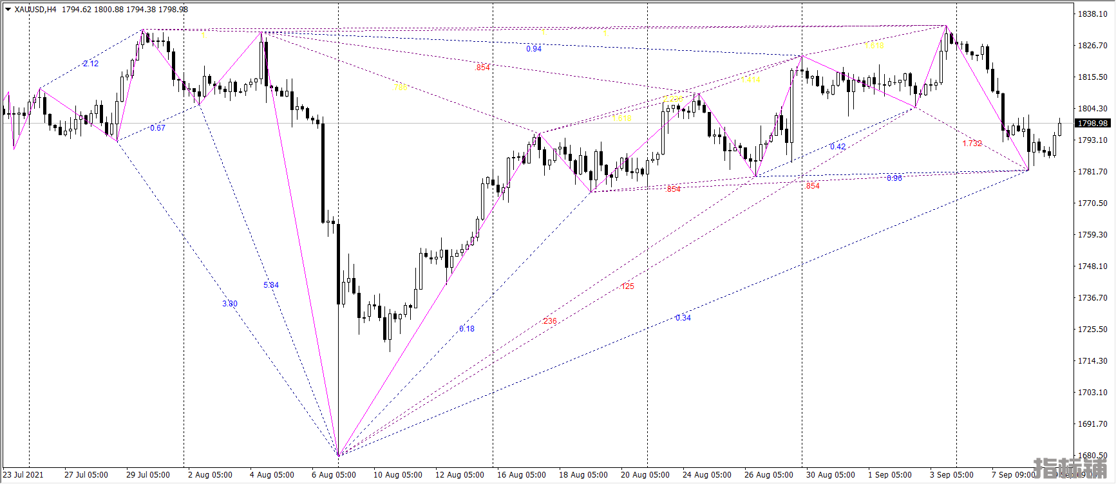This screenshot has width=1116, height=484.
Task: Click the 30 Aug 05:00 time label
Action: [x=831, y=475]
